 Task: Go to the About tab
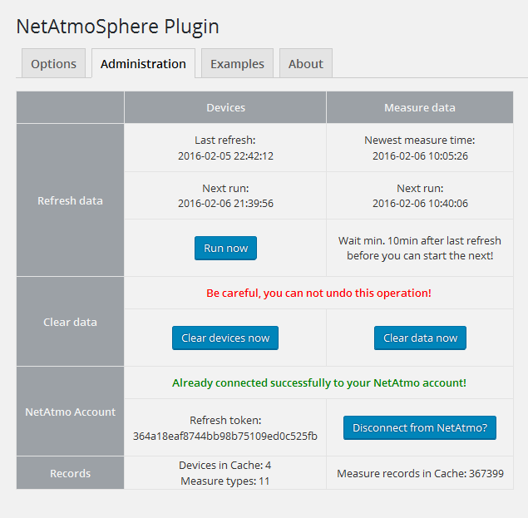coord(306,63)
